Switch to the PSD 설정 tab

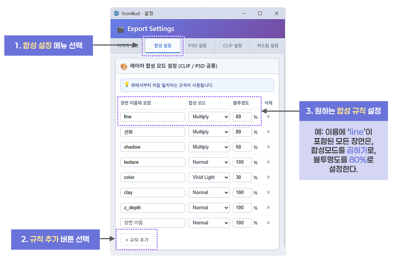(x=197, y=46)
